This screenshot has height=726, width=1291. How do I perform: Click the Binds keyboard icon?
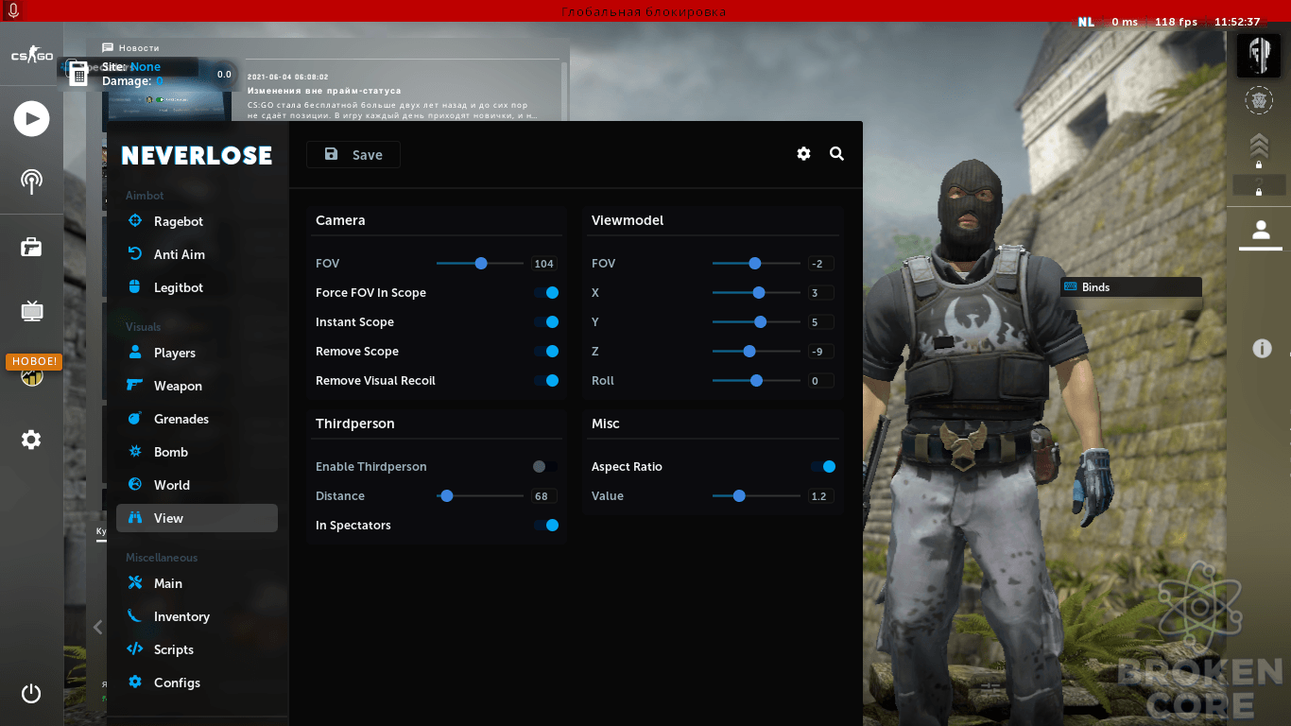tap(1071, 286)
